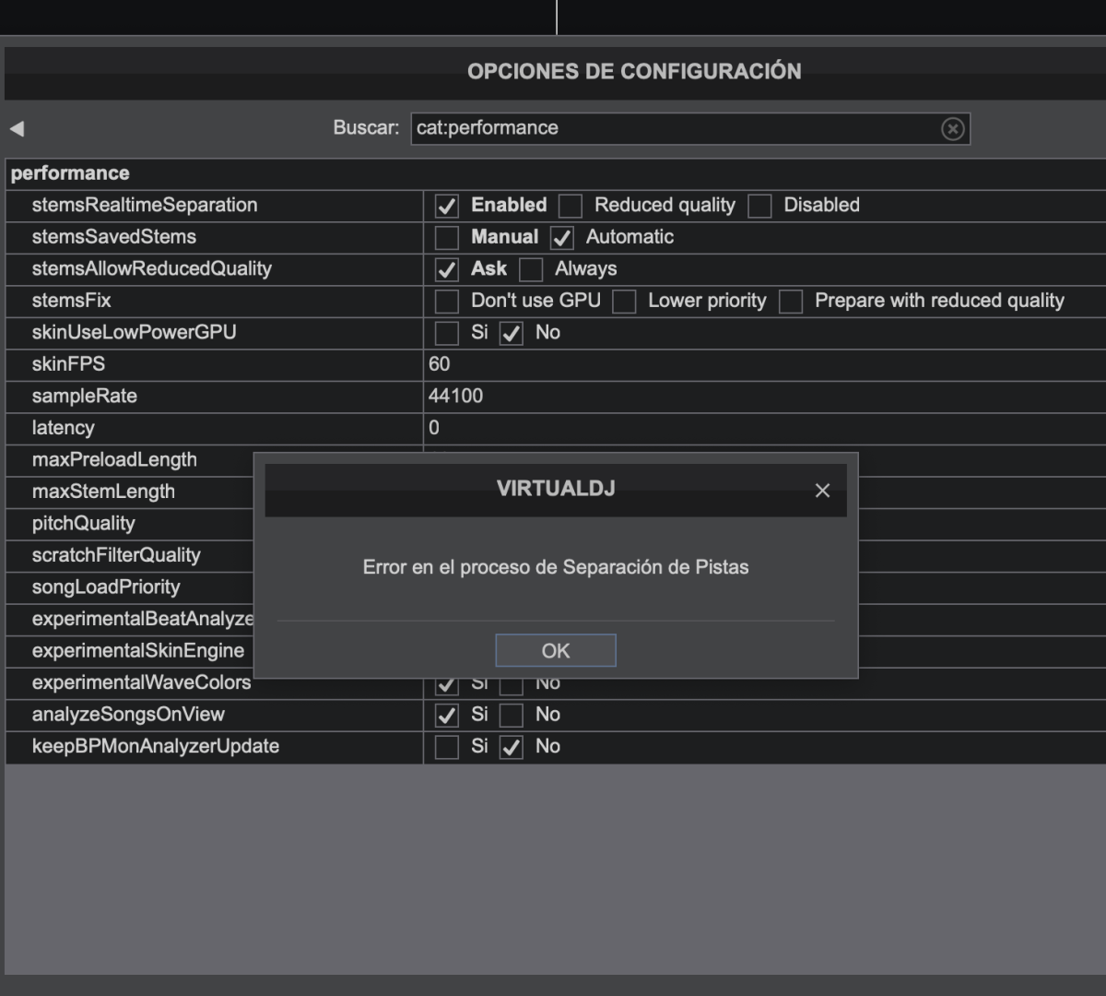Click the error message about Separación de Pistas

[556, 567]
